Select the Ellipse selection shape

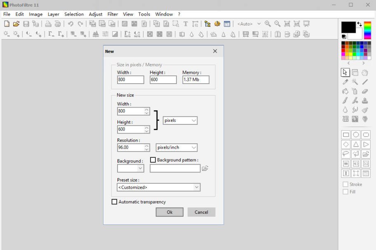pyautogui.click(x=356, y=135)
